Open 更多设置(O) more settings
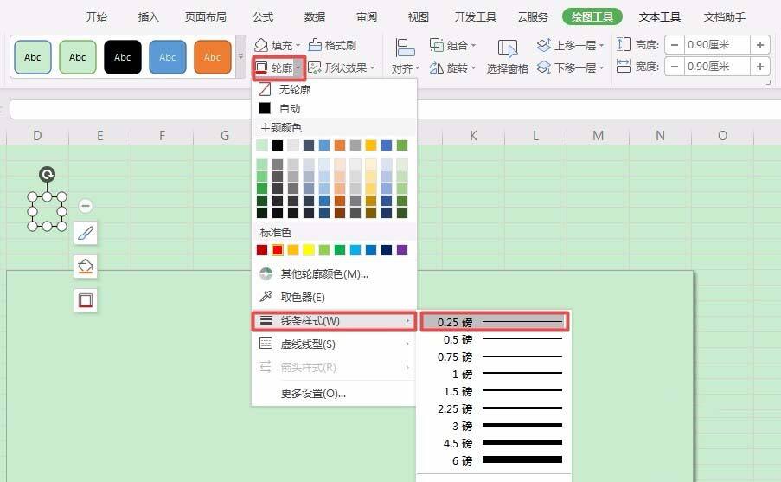Screen dimensions: 781x482 (x=334, y=393)
